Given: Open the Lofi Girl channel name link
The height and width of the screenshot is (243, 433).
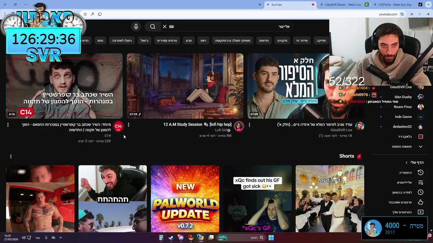Looking at the screenshot, I should (220, 130).
